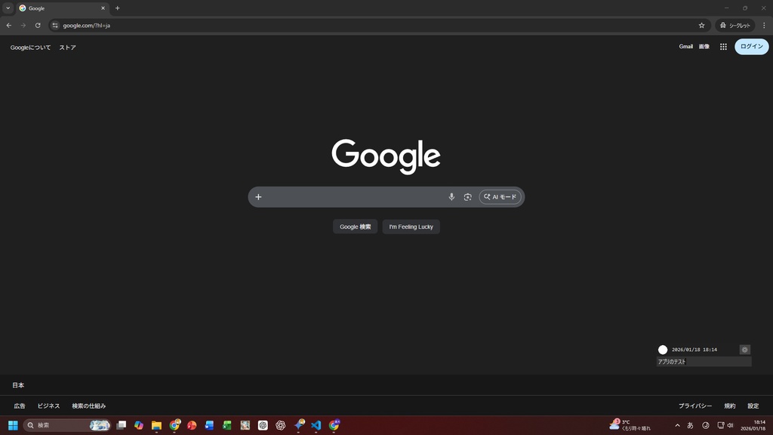Launch Copilot from the taskbar
This screenshot has height=435, width=773.
(x=139, y=425)
